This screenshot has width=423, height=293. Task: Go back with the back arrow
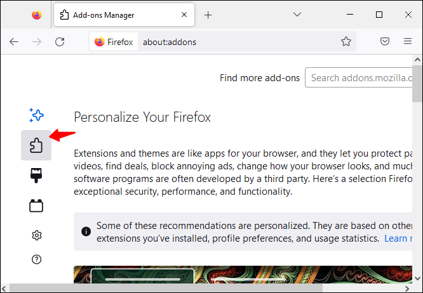coord(14,42)
